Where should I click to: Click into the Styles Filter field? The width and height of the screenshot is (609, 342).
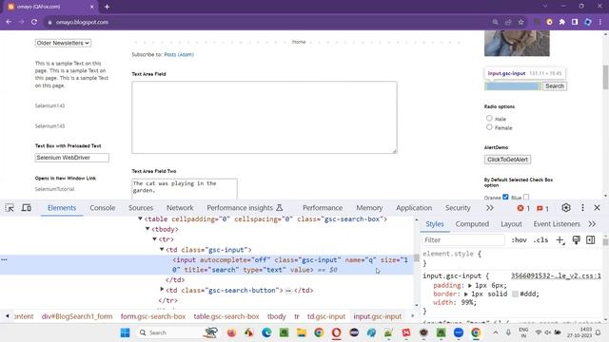pyautogui.click(x=463, y=240)
